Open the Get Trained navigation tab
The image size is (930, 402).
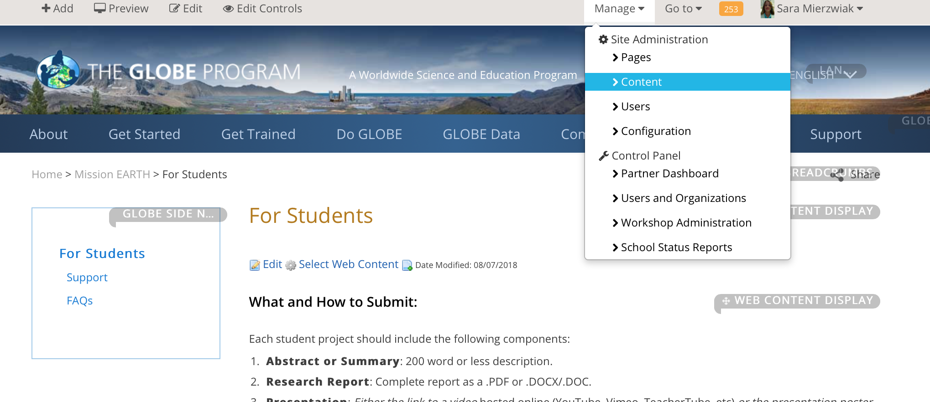pos(258,134)
